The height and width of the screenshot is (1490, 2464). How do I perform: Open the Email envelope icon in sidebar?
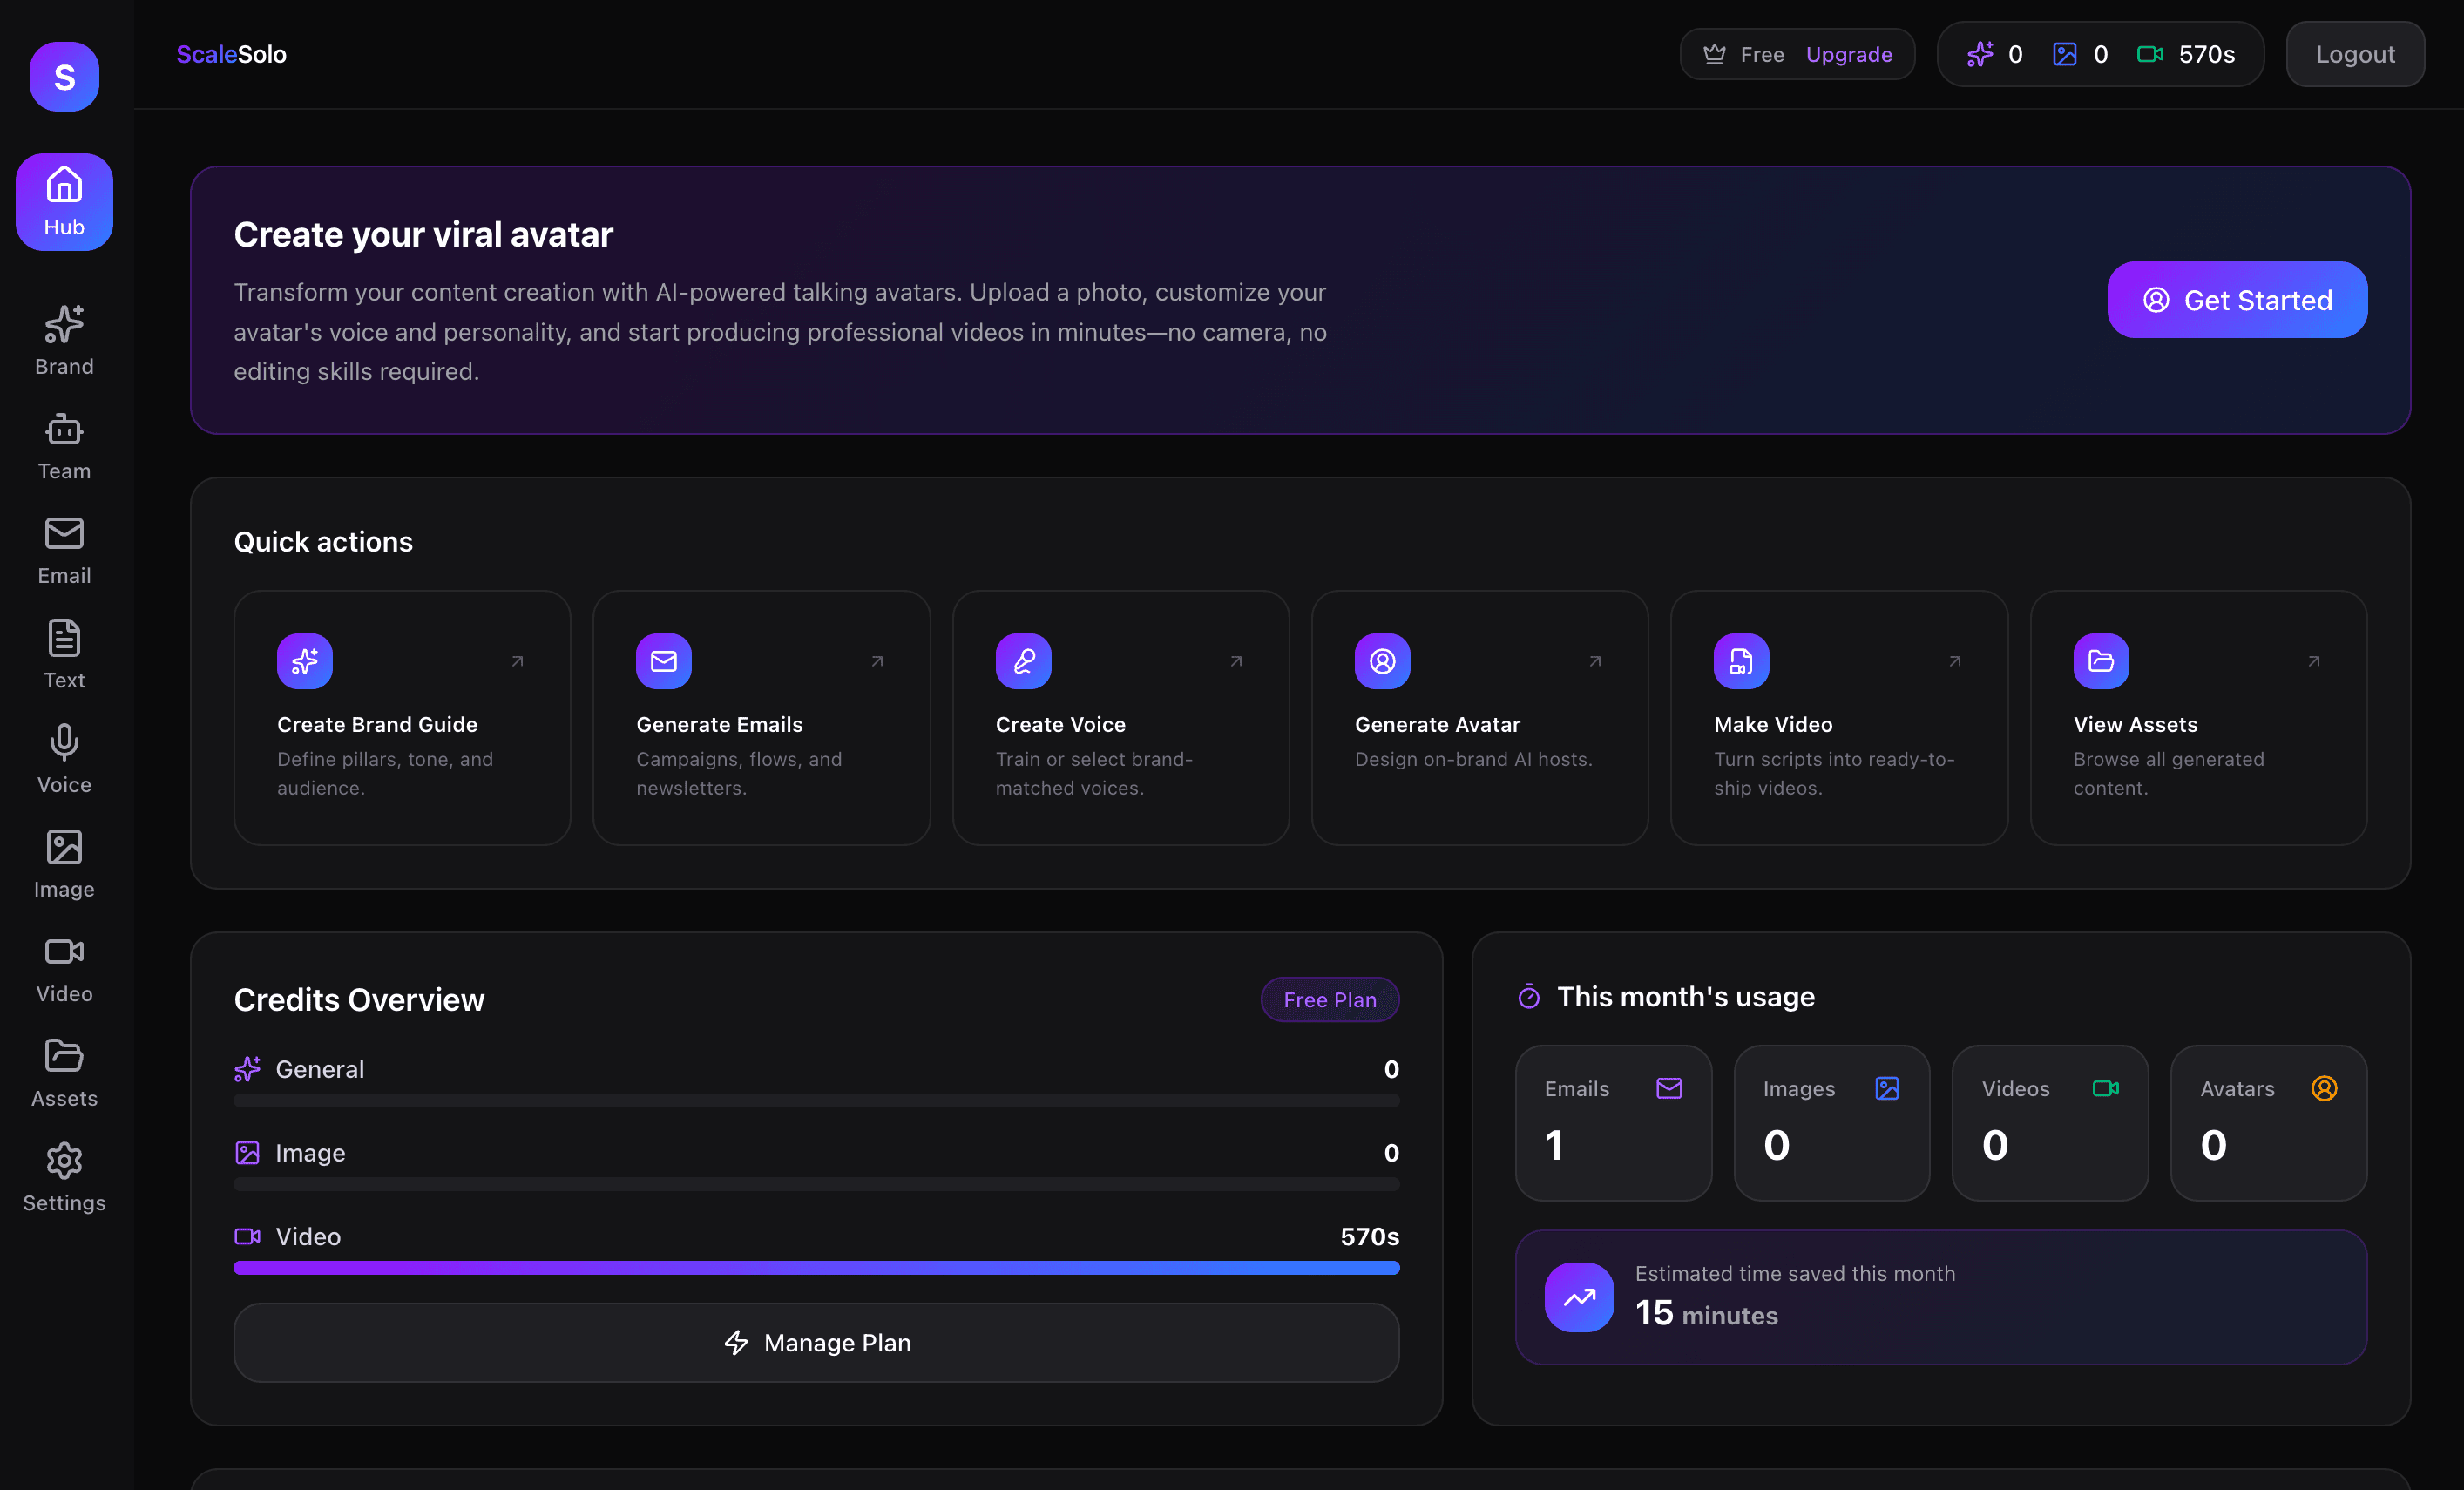(x=63, y=535)
